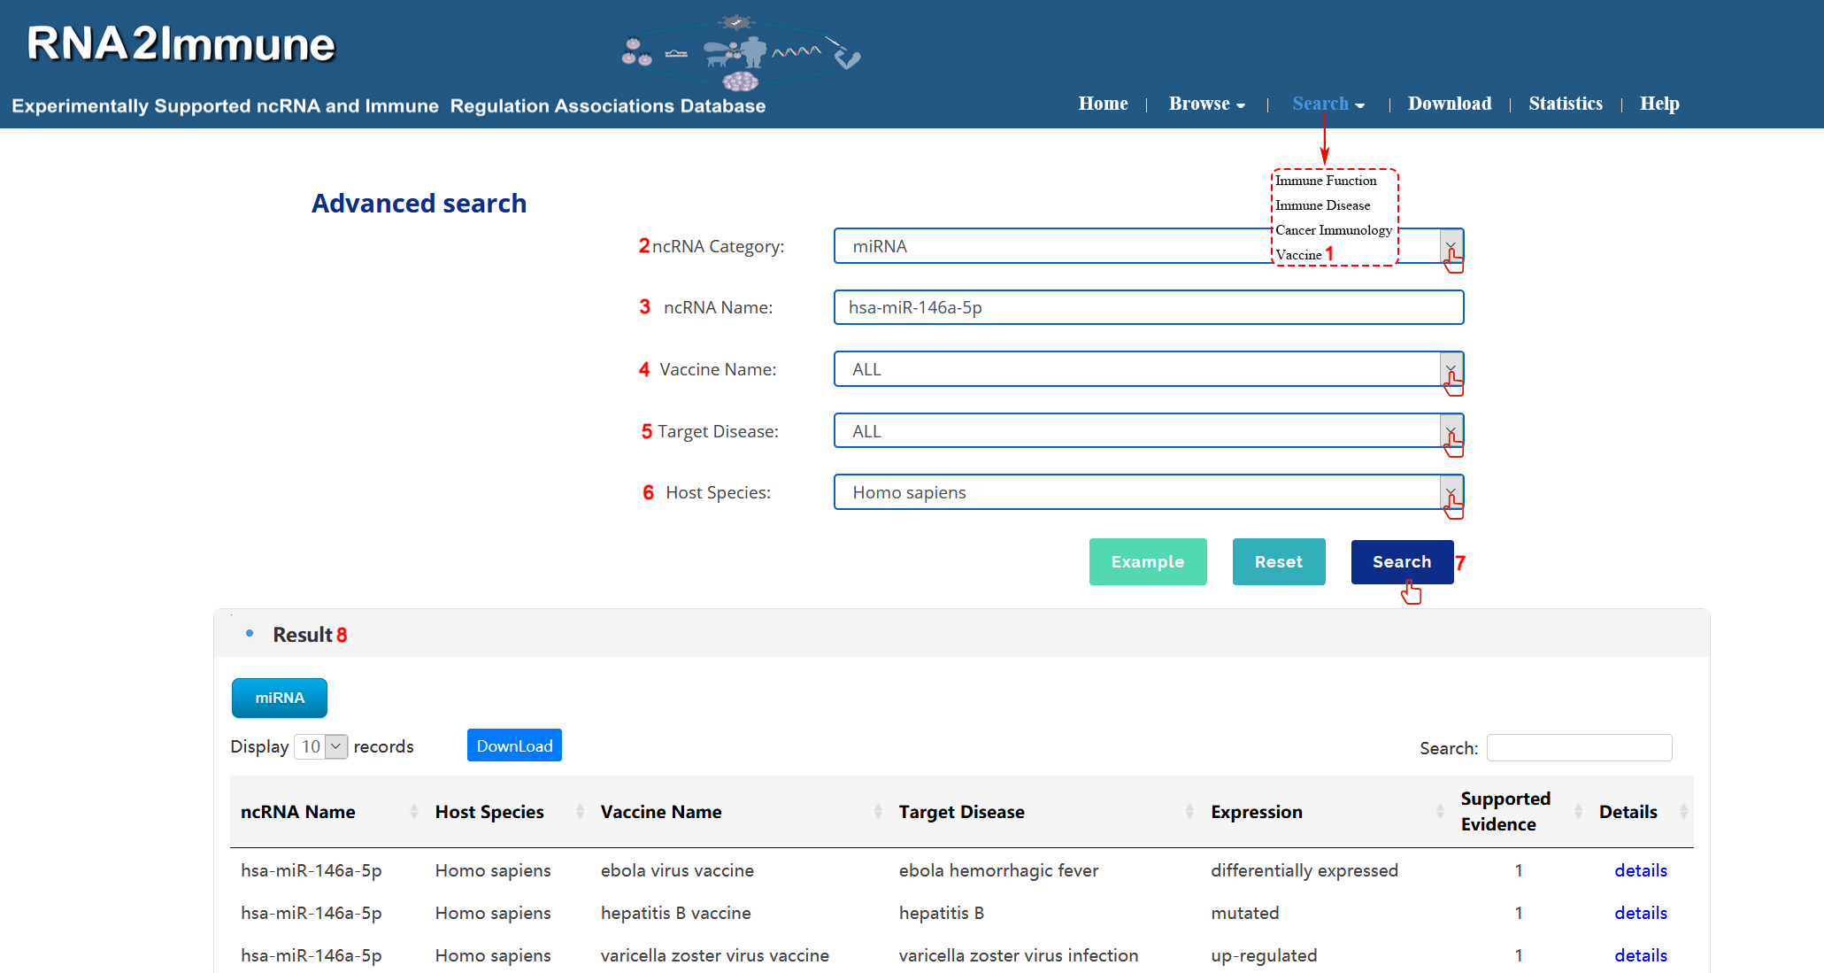The width and height of the screenshot is (1824, 973).
Task: Go to the Statistics page
Action: (1565, 104)
